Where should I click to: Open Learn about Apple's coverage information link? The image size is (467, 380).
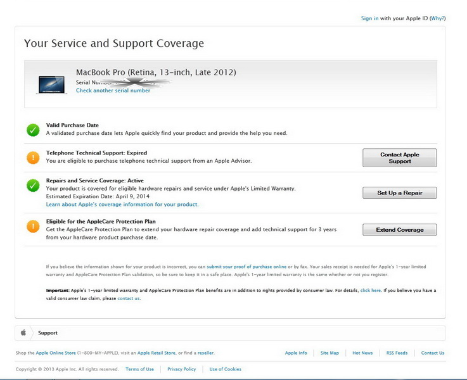coord(122,205)
